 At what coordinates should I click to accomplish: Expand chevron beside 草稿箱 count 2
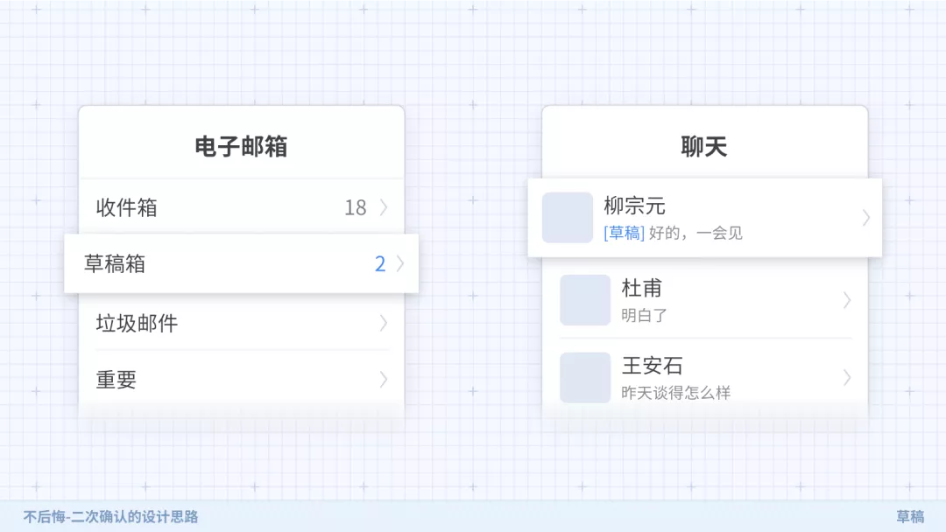pyautogui.click(x=400, y=263)
